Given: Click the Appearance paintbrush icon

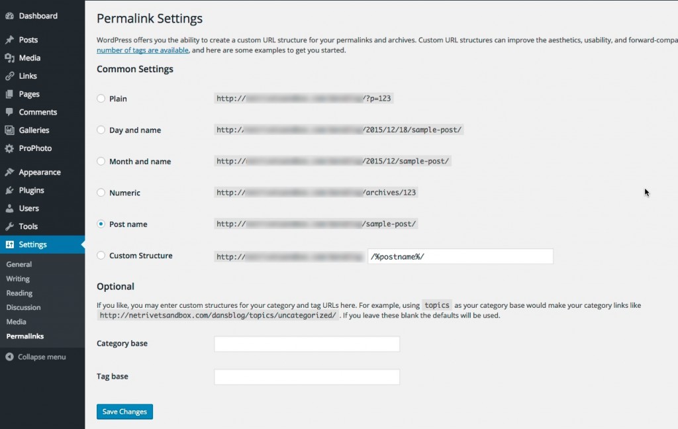Looking at the screenshot, I should coord(9,172).
